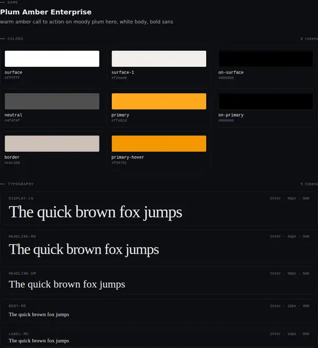Select the surface-1 off-white swatch
The width and height of the screenshot is (318, 348).
click(159, 59)
